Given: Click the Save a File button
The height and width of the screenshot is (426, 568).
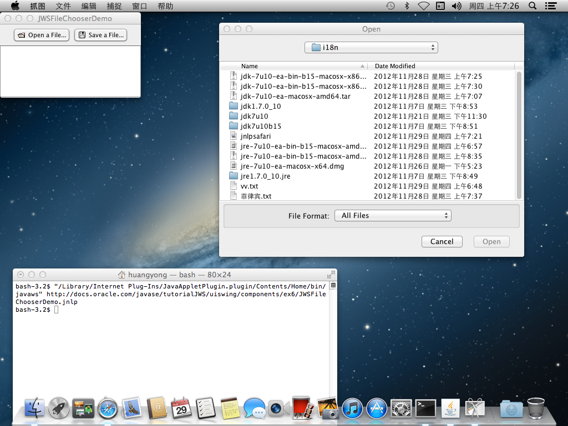Looking at the screenshot, I should (100, 35).
